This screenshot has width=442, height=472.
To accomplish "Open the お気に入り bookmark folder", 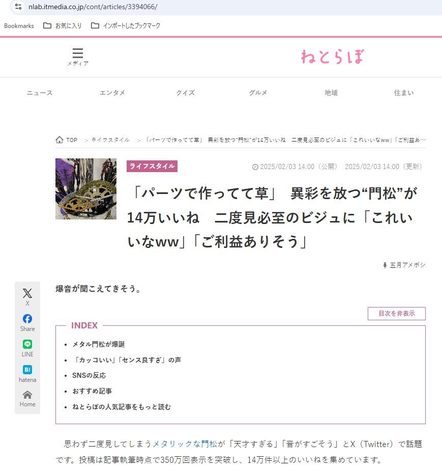I will 63,26.
